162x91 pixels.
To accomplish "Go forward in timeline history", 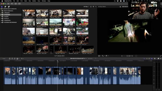I will [x=96, y=58].
